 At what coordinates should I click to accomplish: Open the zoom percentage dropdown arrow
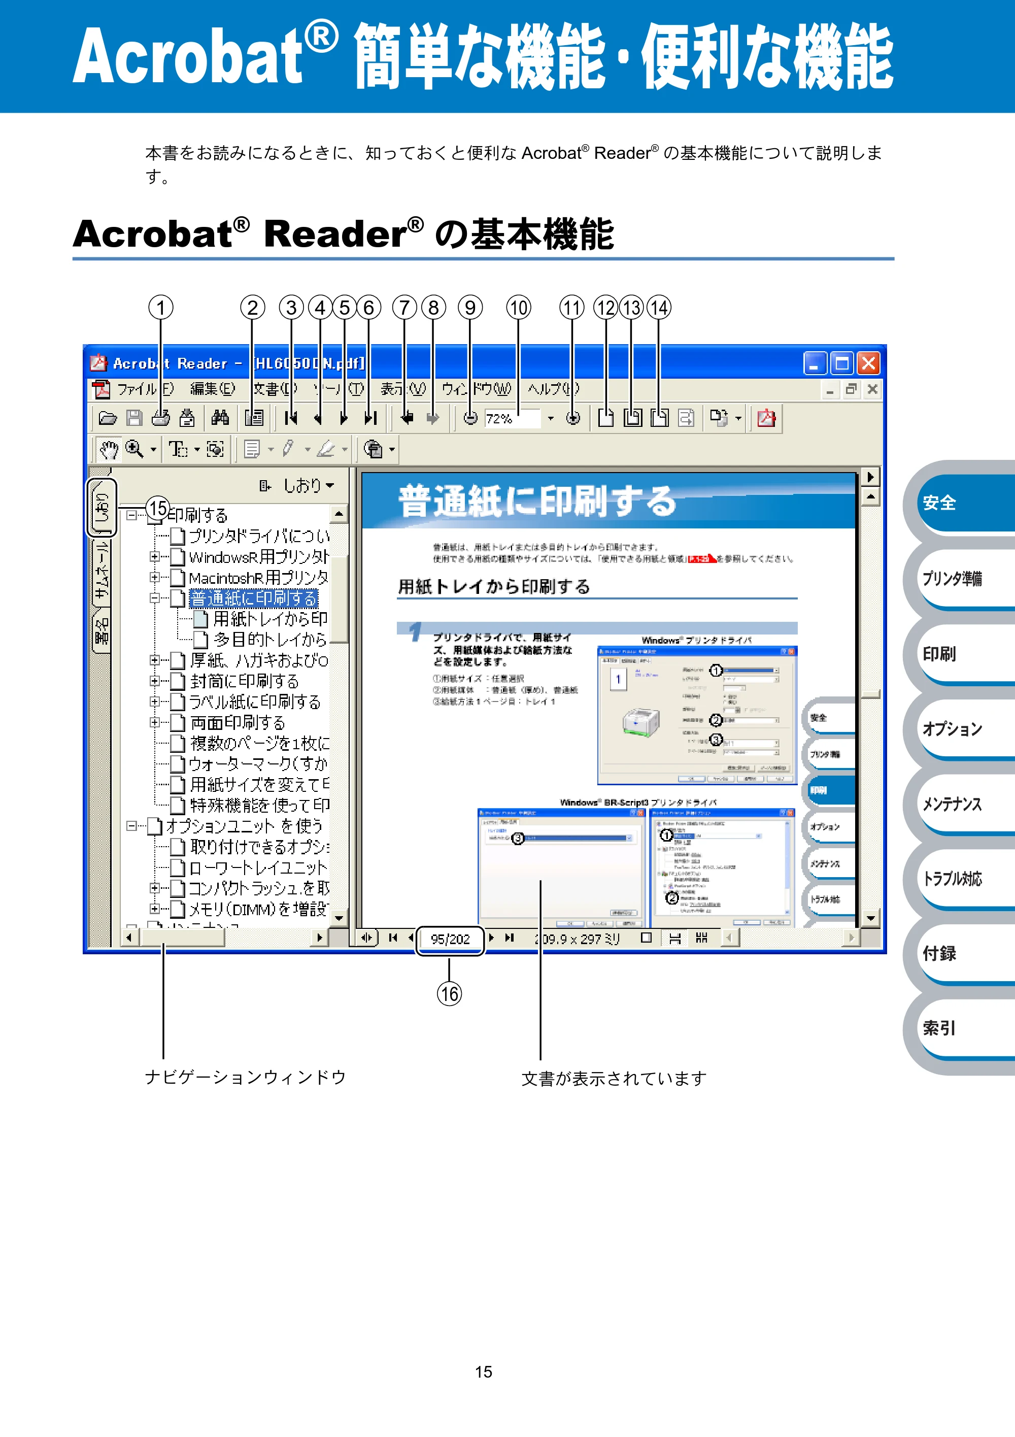tap(551, 419)
